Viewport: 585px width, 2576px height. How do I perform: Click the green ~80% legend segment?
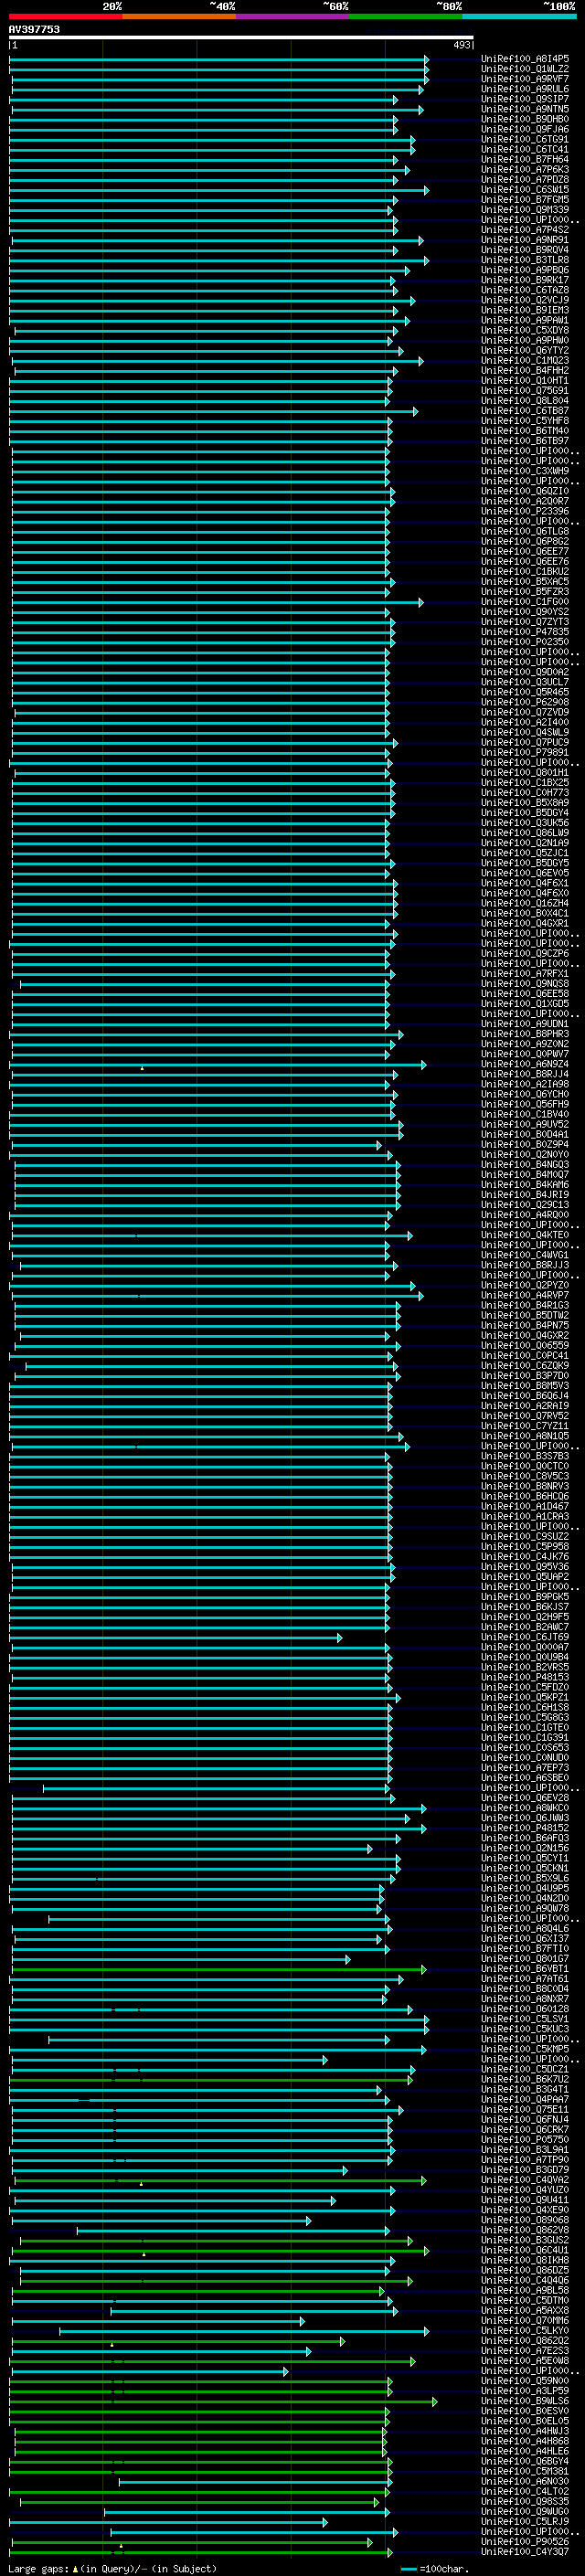tap(406, 16)
